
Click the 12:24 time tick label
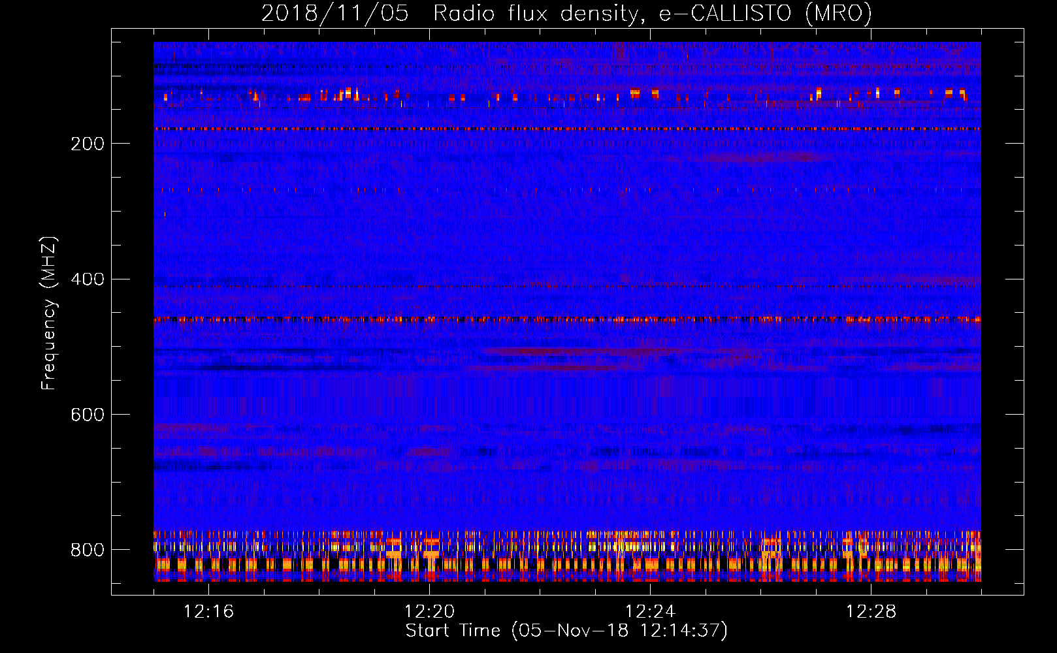tap(650, 612)
